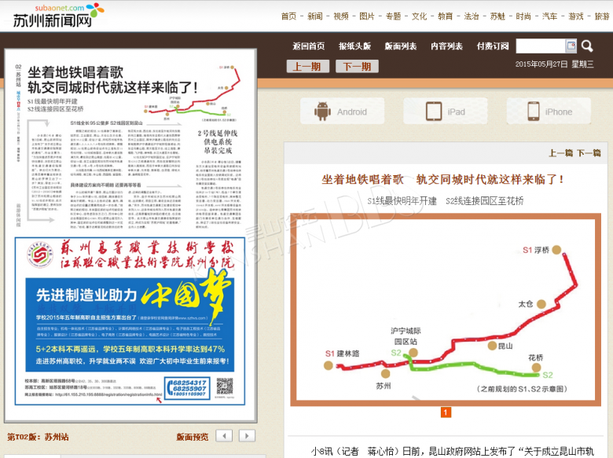Focus the date search input field

(x=541, y=46)
